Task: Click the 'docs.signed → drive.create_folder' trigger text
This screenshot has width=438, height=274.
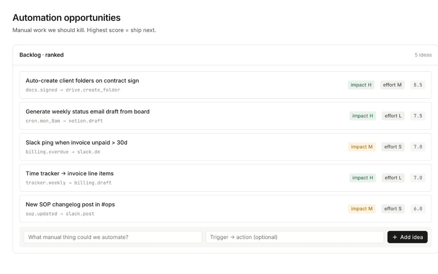Action: tap(73, 90)
